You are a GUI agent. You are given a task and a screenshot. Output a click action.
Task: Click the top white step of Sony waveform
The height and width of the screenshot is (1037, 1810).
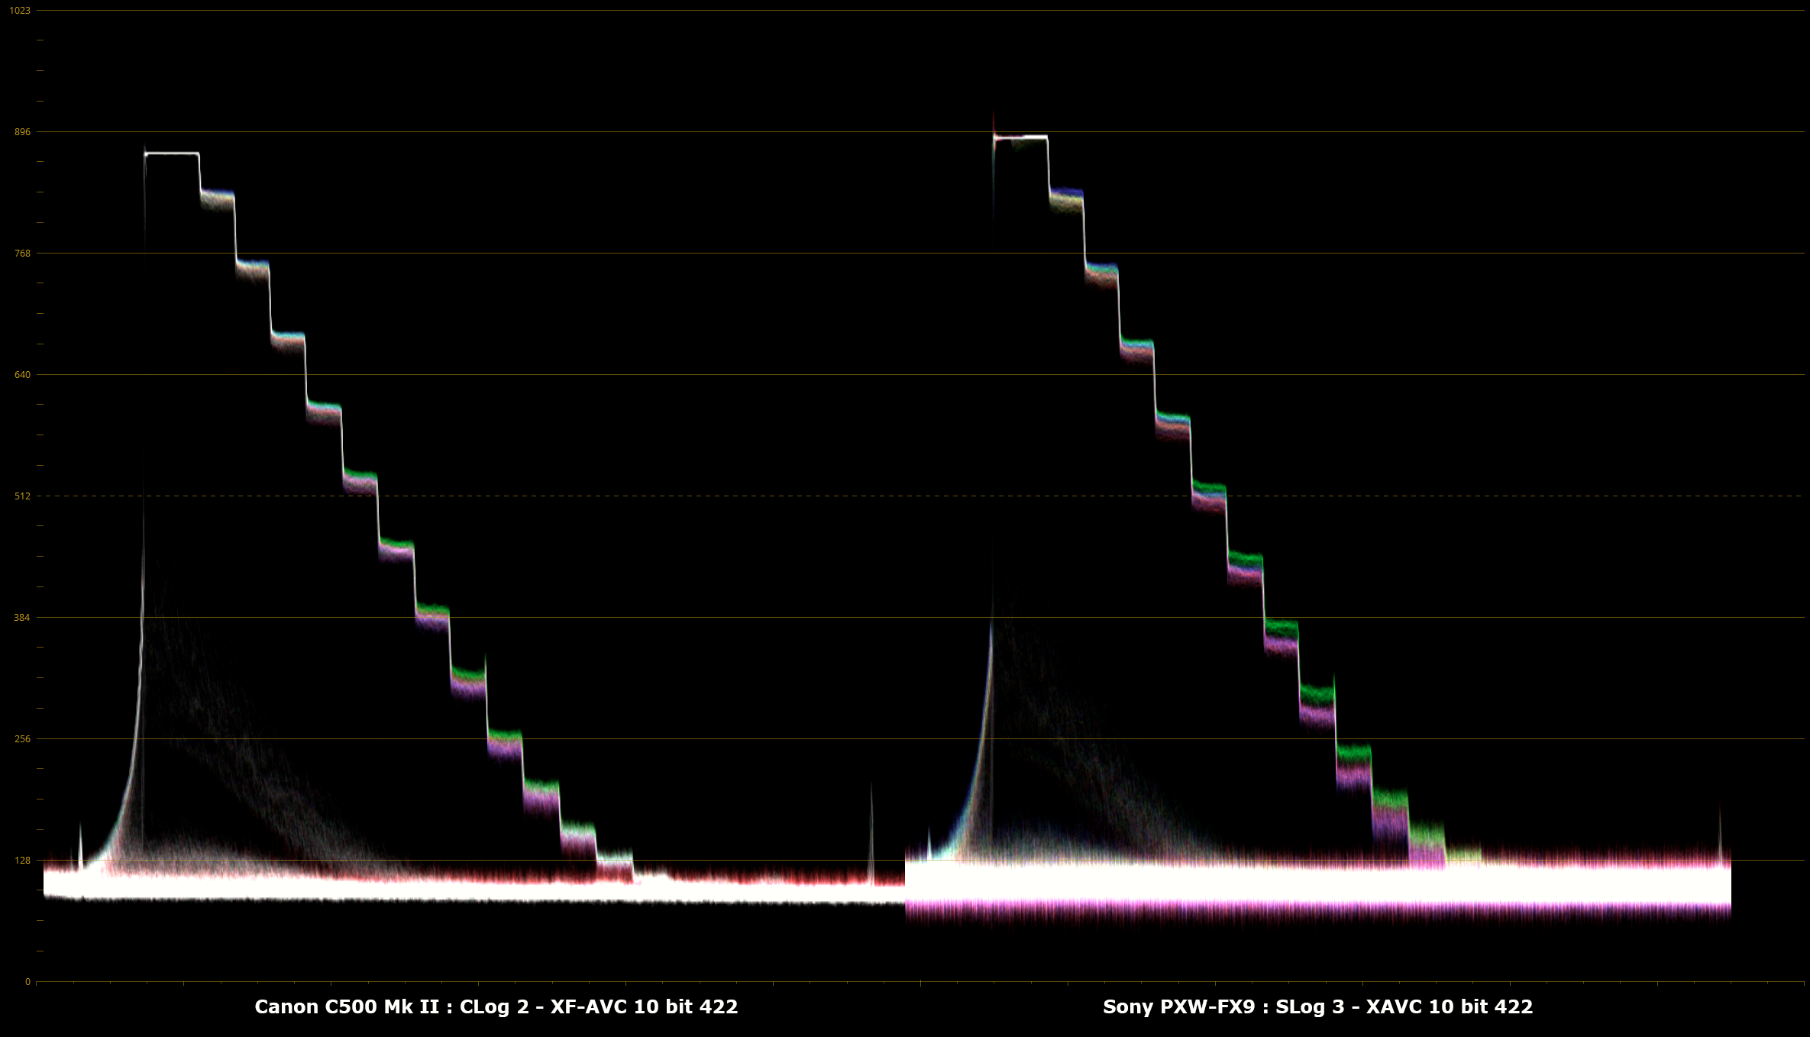[x=1021, y=137]
